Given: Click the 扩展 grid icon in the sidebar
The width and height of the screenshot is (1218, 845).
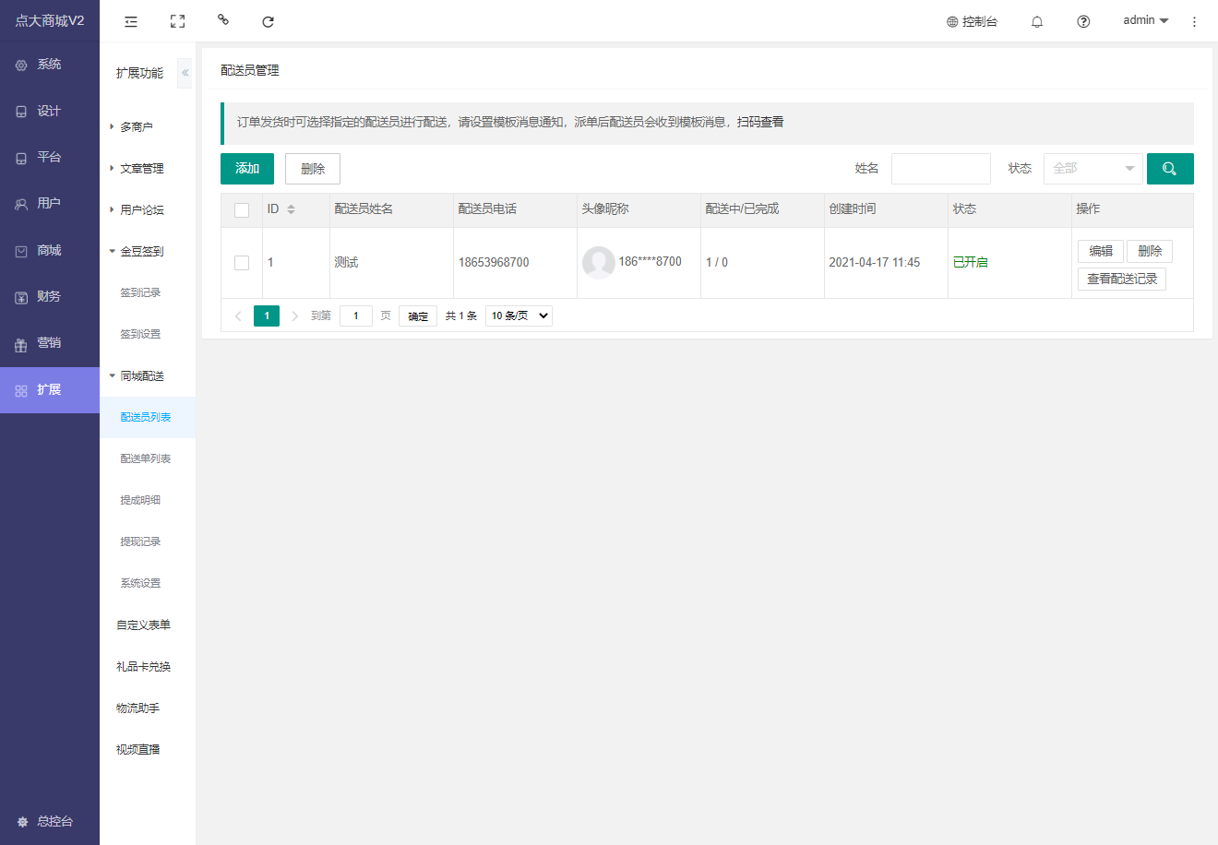Looking at the screenshot, I should tap(21, 390).
